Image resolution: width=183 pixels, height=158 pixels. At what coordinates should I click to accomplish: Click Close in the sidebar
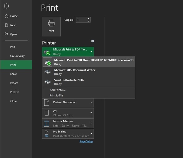pos(16,101)
